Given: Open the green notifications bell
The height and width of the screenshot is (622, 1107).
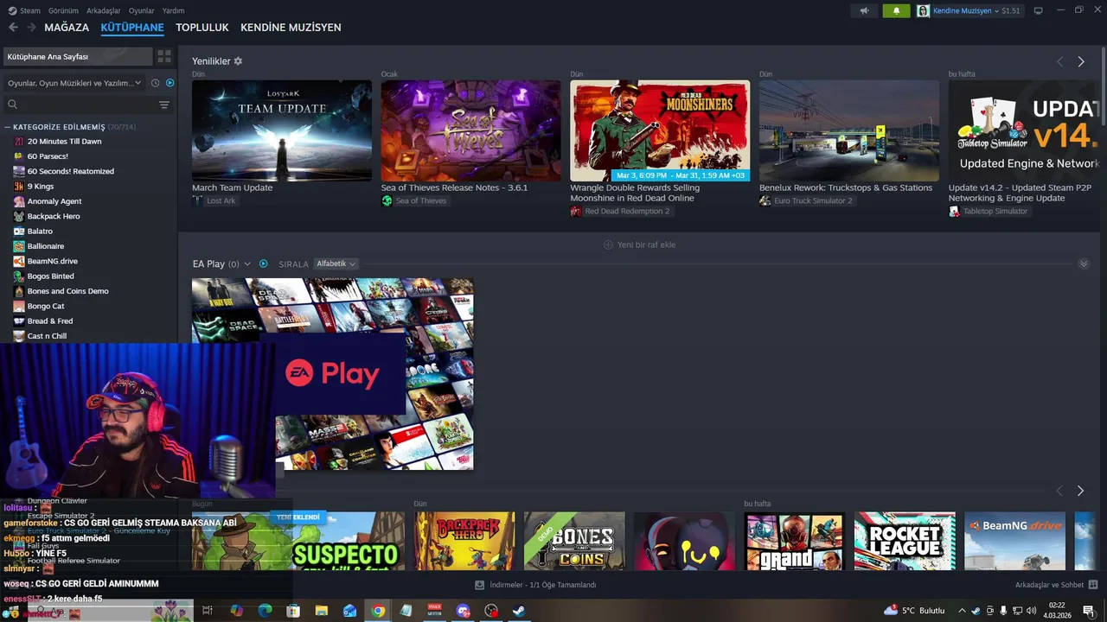Looking at the screenshot, I should click(896, 10).
